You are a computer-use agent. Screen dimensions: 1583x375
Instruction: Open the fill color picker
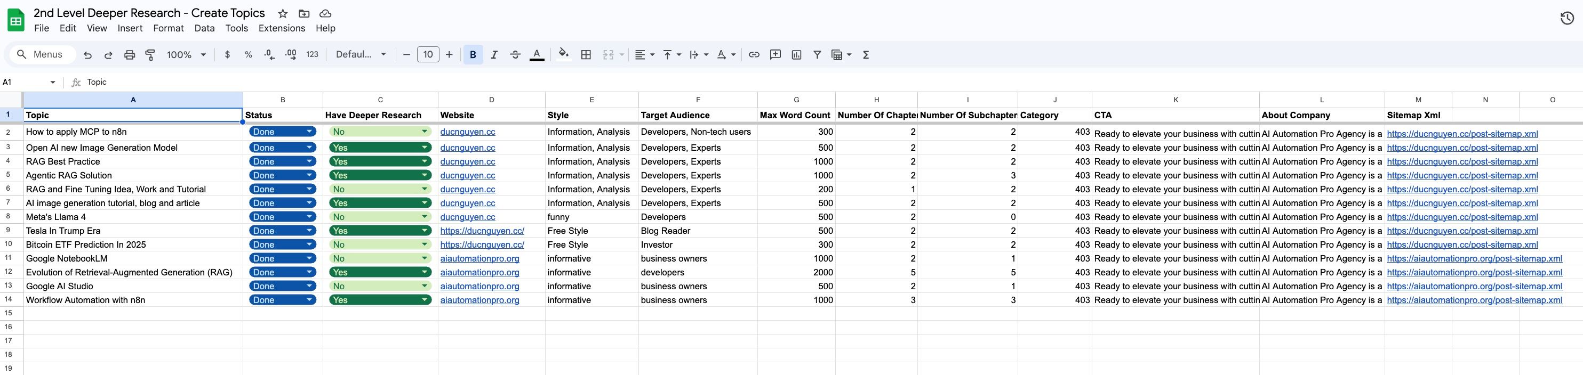[x=564, y=55]
